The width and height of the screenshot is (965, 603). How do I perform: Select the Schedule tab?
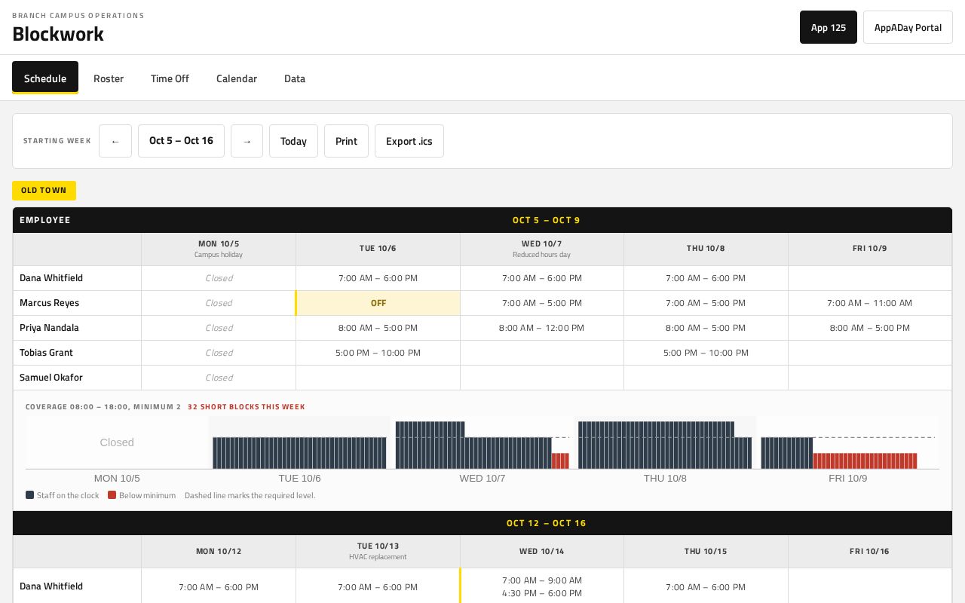[45, 78]
